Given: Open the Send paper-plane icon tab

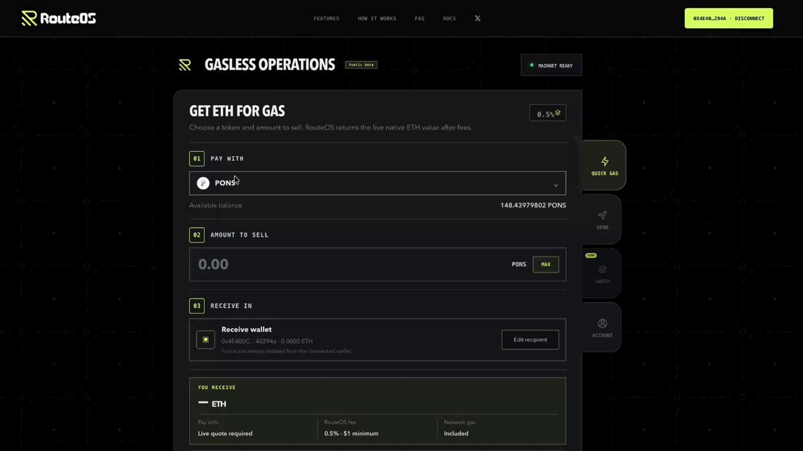Looking at the screenshot, I should (x=602, y=215).
